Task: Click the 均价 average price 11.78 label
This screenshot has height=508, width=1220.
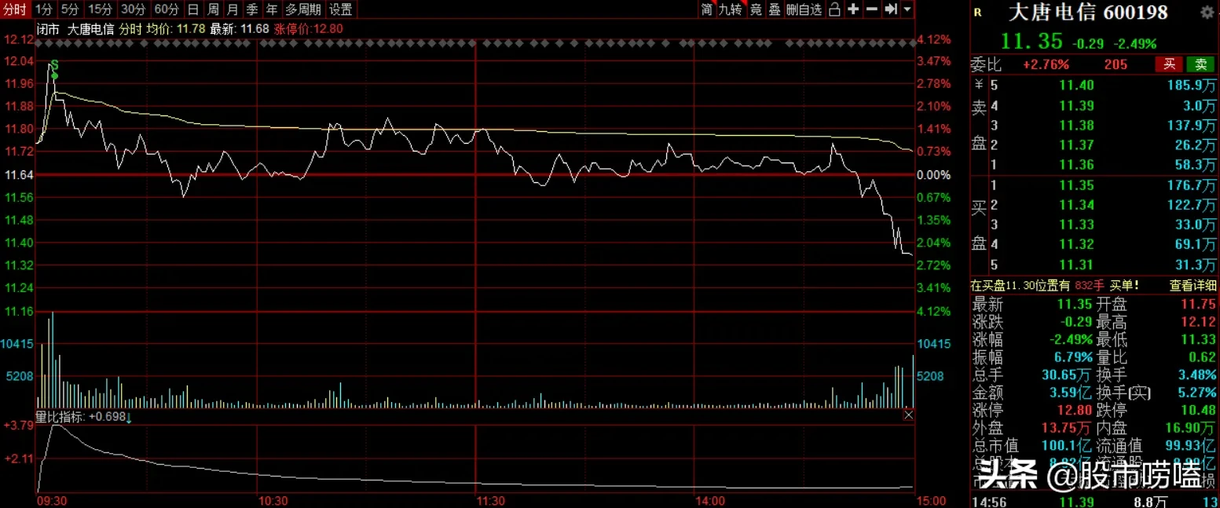Action: click(x=176, y=29)
